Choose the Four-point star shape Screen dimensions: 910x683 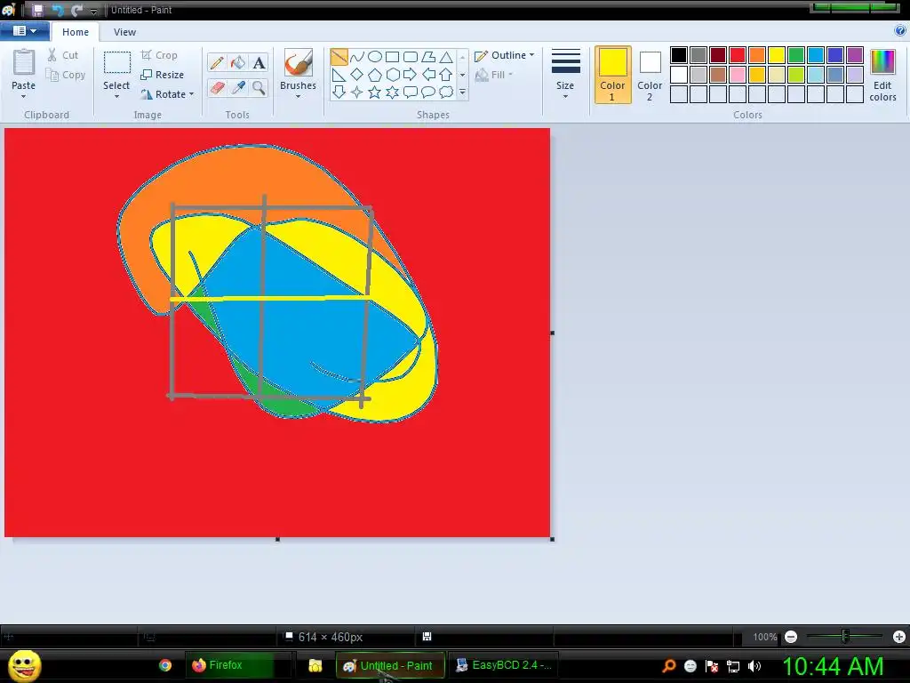(357, 92)
